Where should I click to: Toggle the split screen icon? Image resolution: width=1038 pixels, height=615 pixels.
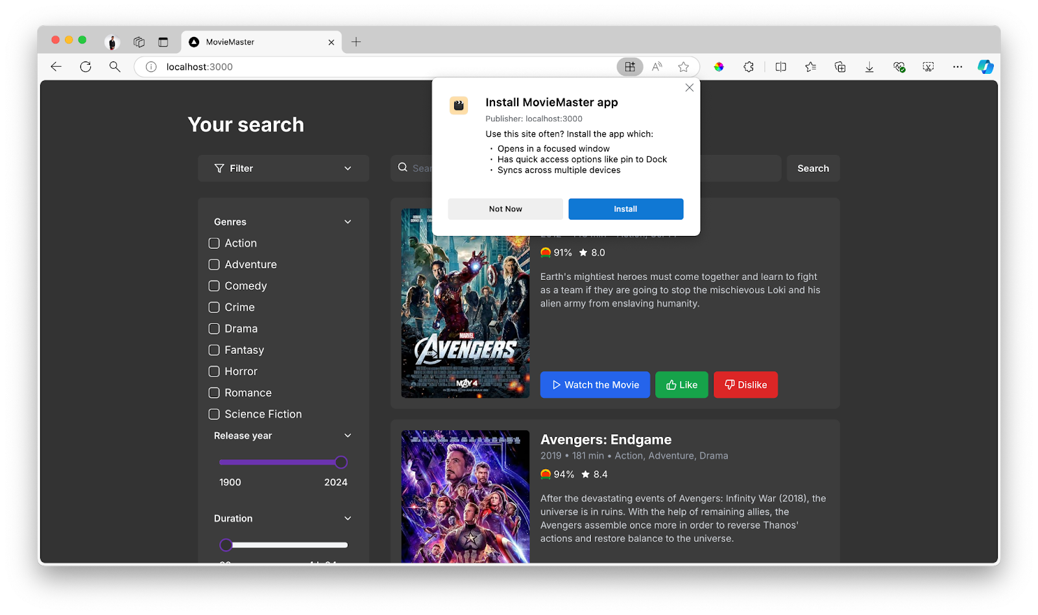(x=780, y=67)
